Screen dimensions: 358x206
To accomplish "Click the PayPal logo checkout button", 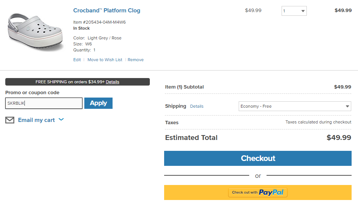I will pos(258,192).
